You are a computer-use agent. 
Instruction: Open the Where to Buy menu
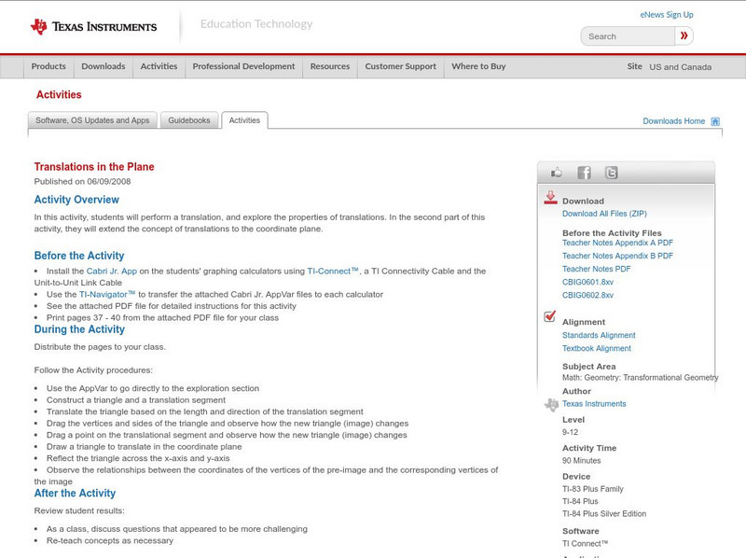click(x=478, y=66)
